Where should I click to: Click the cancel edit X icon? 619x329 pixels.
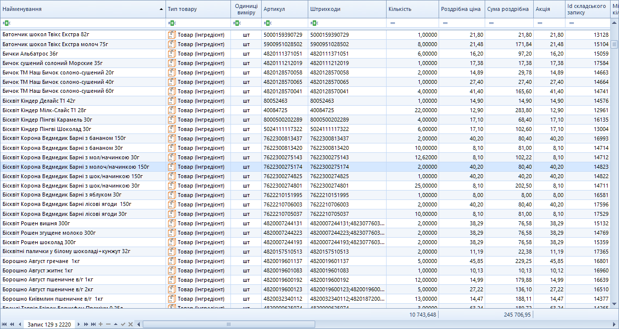point(130,324)
